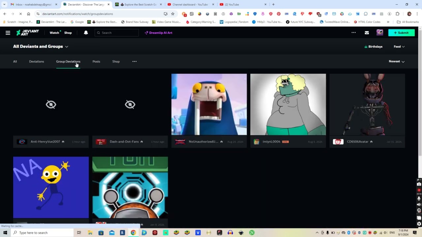
Task: Take screenshot with recorder camera icon
Action: (419, 184)
